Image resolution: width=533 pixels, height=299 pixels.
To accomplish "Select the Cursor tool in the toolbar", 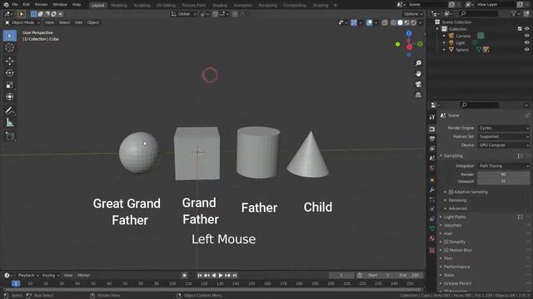I will 9,47.
